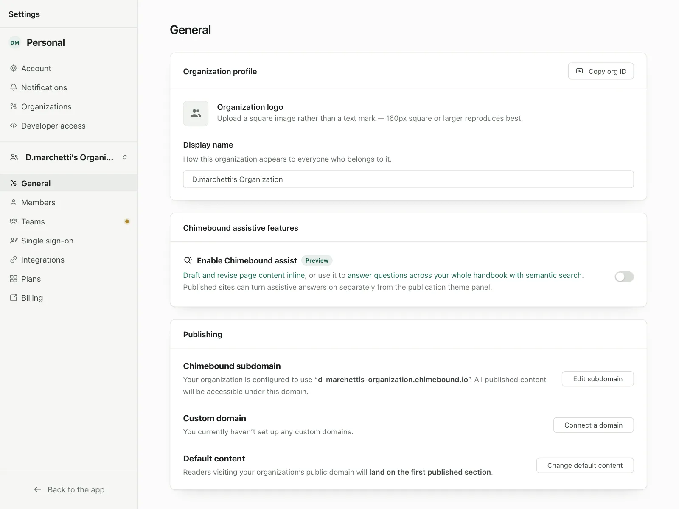This screenshot has width=679, height=509.
Task: Click the Organization profile heading
Action: tap(220, 71)
